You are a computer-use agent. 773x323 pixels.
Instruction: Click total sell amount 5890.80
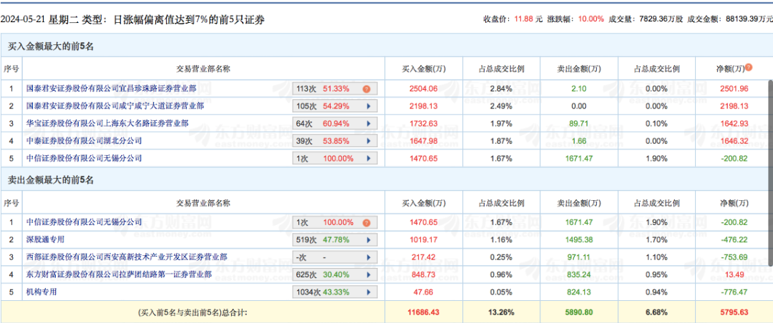pos(579,312)
